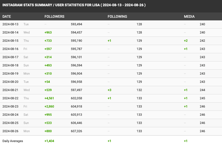Click daily average followers +1,404

click(x=49, y=141)
